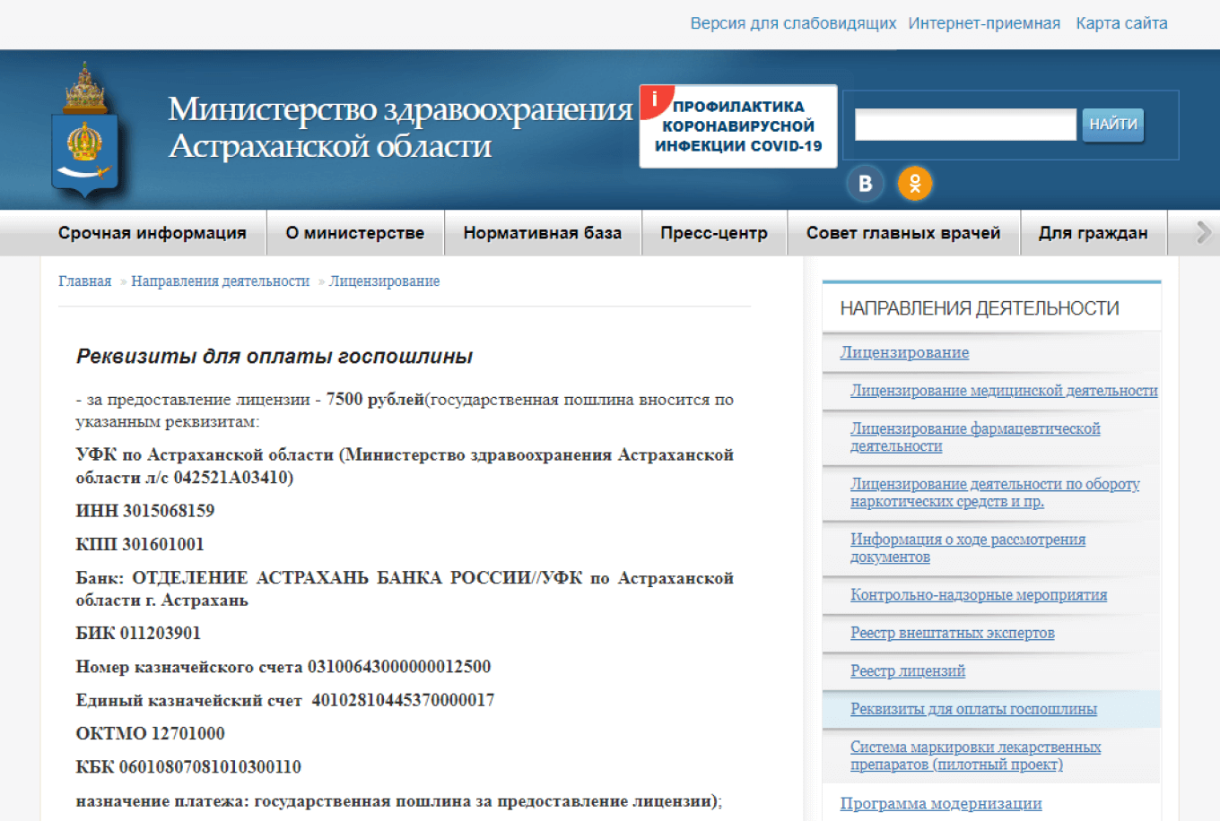Open Лицензирование sidebar link

(x=904, y=352)
